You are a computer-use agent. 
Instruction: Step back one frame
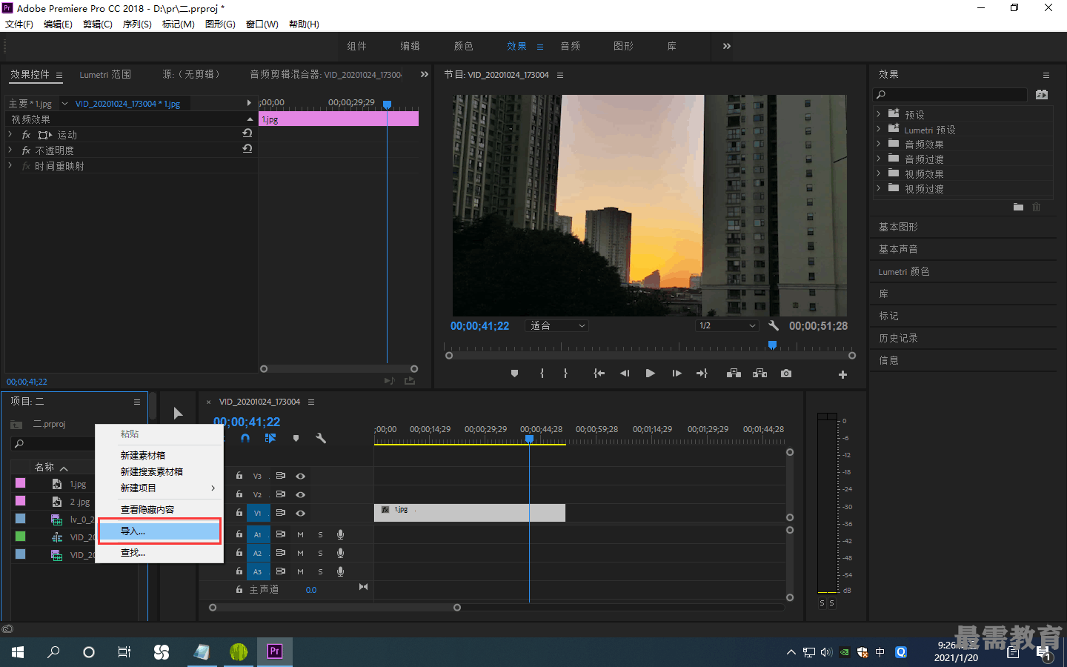click(625, 374)
